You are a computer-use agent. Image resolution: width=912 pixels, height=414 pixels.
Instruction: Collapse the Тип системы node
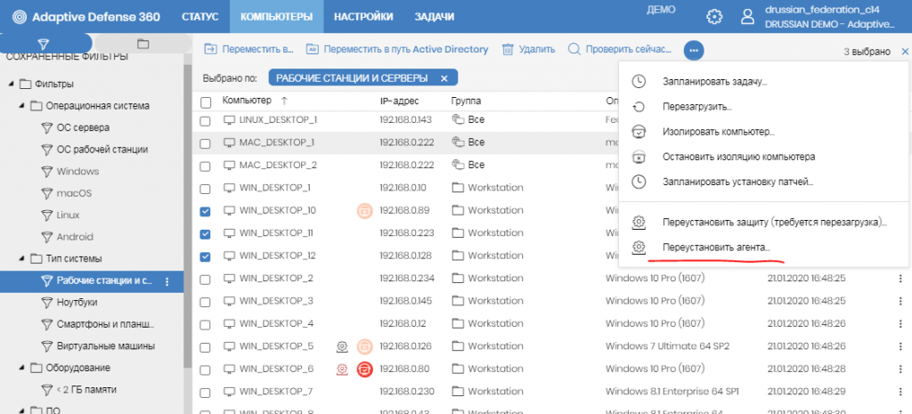click(x=21, y=259)
